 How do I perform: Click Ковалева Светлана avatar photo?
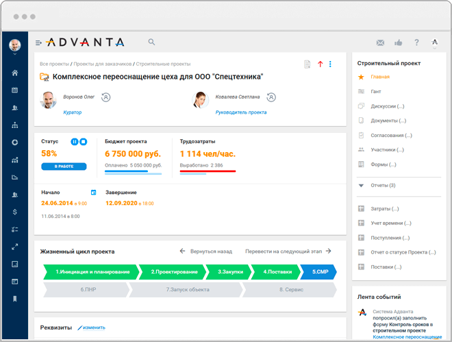[x=201, y=100]
